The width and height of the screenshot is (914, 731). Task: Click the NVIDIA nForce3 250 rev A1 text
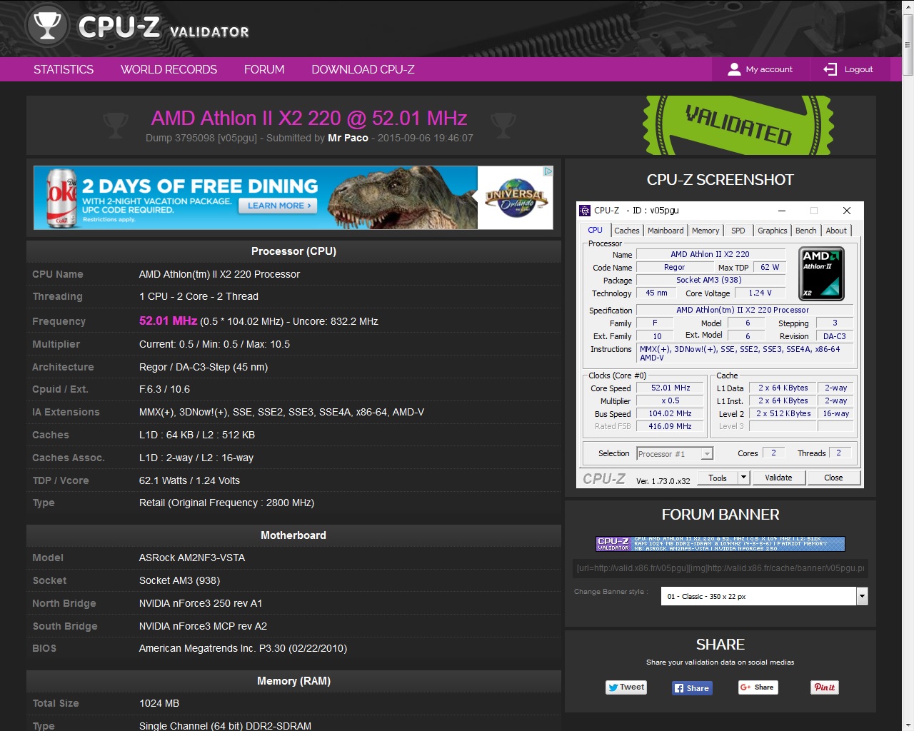tap(201, 603)
